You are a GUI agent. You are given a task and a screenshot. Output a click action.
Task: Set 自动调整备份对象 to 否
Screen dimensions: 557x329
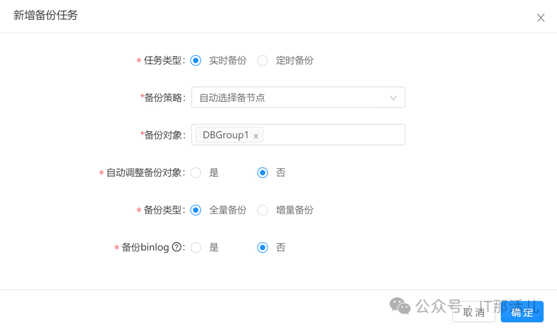point(263,173)
